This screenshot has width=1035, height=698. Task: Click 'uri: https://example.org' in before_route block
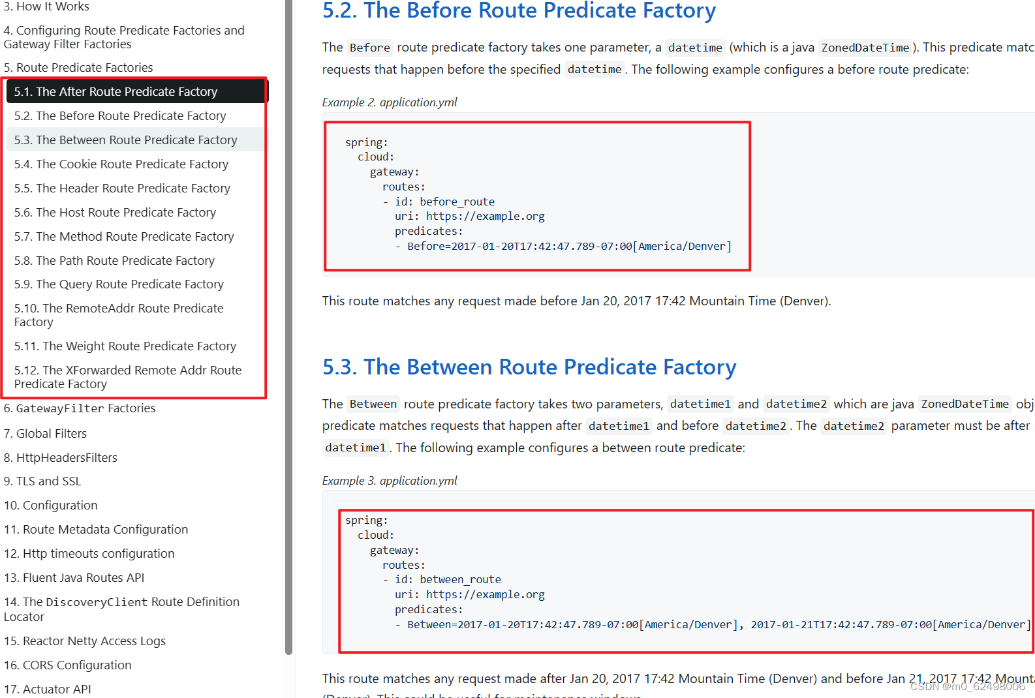click(x=470, y=216)
